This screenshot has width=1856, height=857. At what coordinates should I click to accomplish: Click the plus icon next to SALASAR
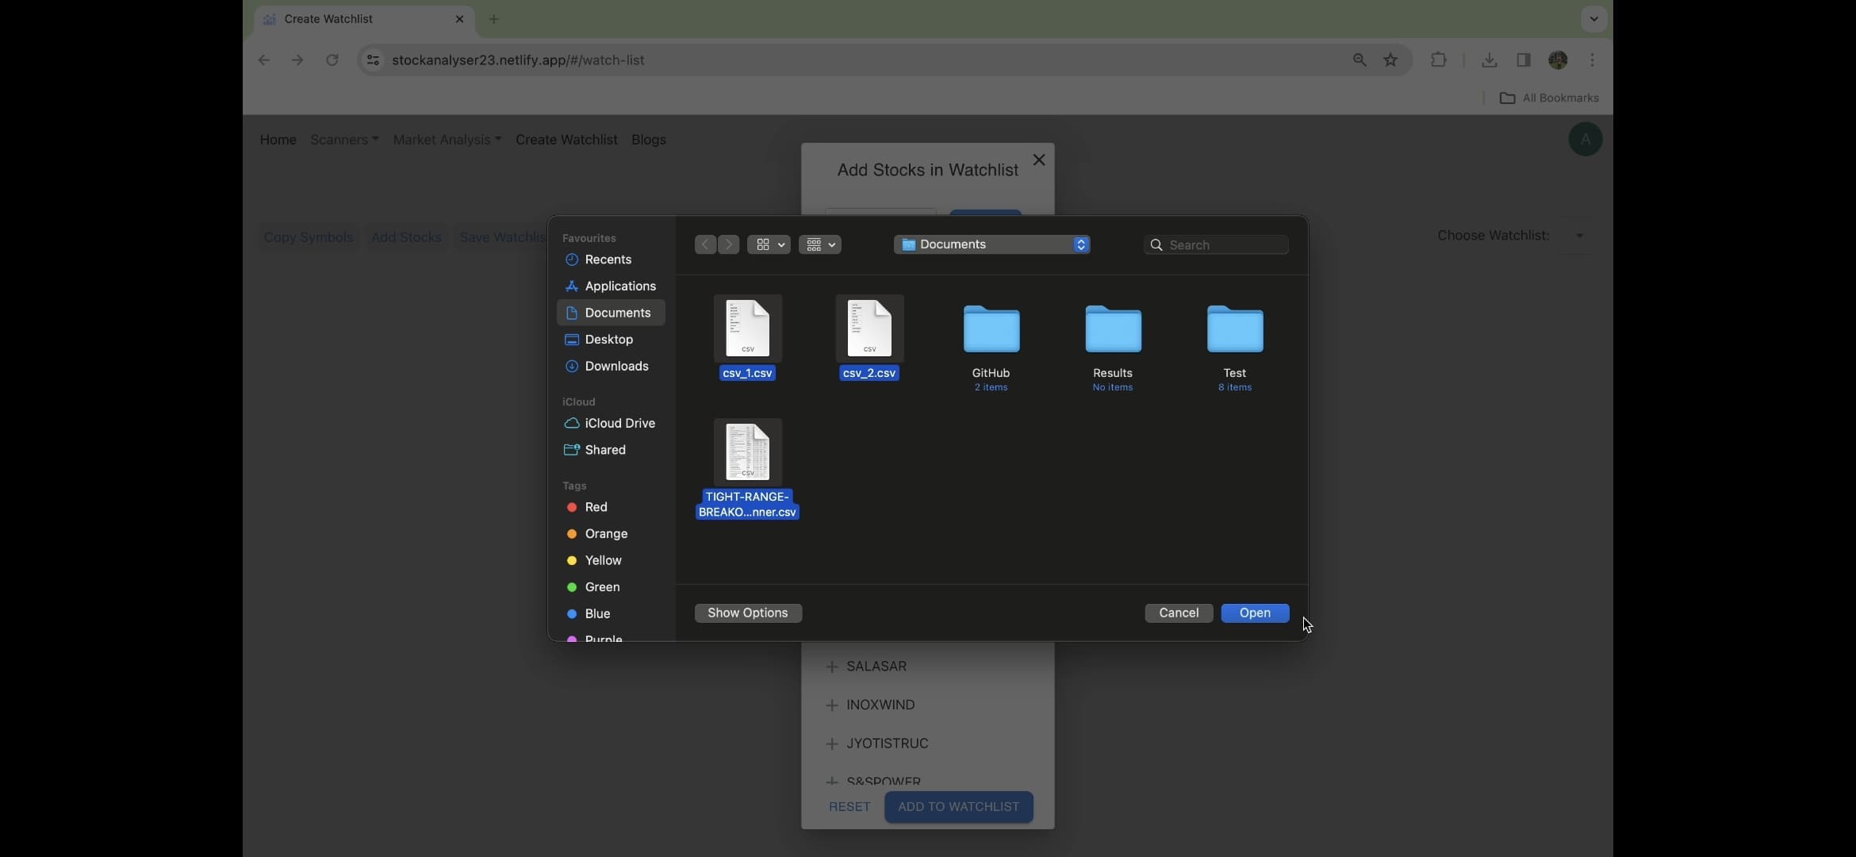coord(831,667)
